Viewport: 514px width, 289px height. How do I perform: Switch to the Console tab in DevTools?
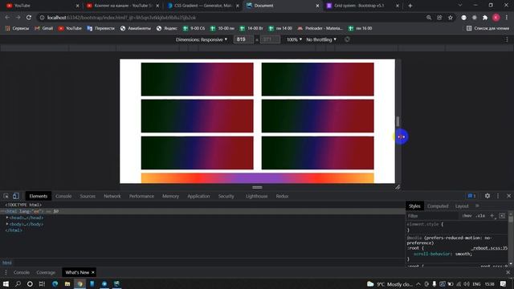click(x=63, y=196)
